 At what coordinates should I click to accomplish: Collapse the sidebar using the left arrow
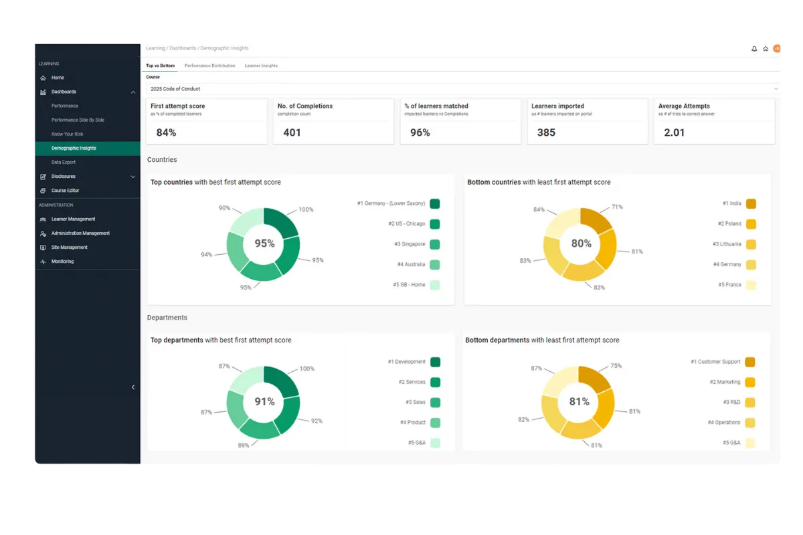[132, 387]
